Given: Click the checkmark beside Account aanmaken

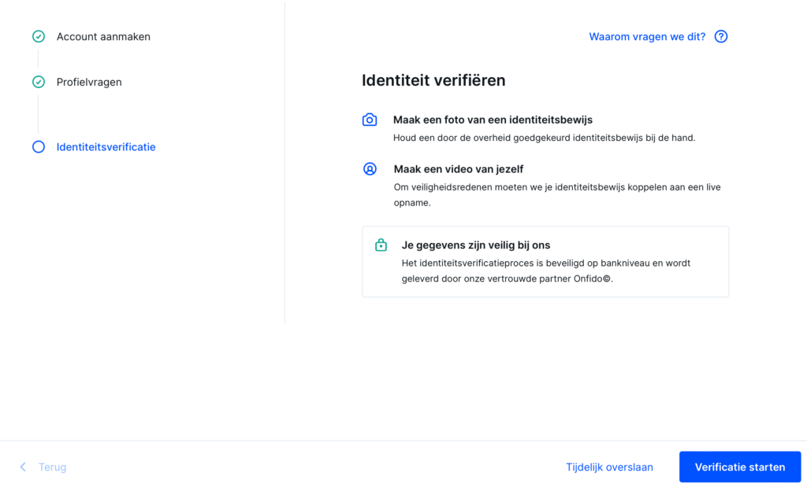Looking at the screenshot, I should tap(38, 36).
